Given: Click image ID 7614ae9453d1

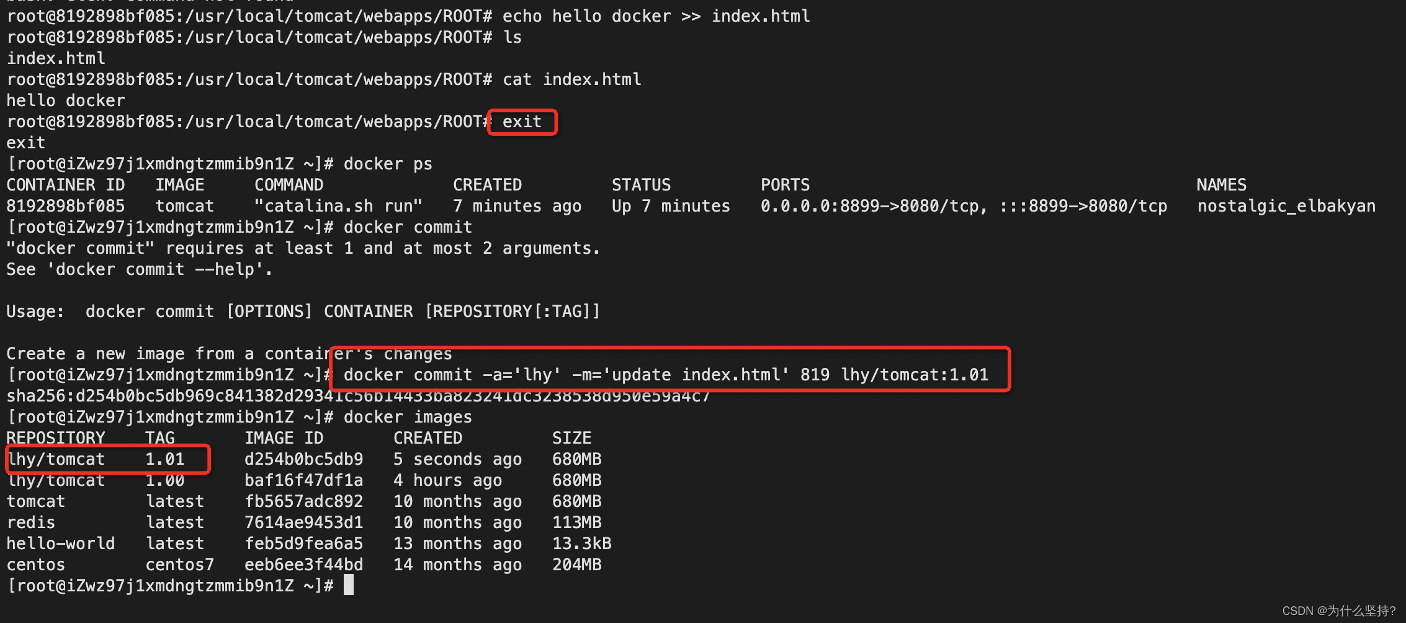Looking at the screenshot, I should (x=303, y=522).
